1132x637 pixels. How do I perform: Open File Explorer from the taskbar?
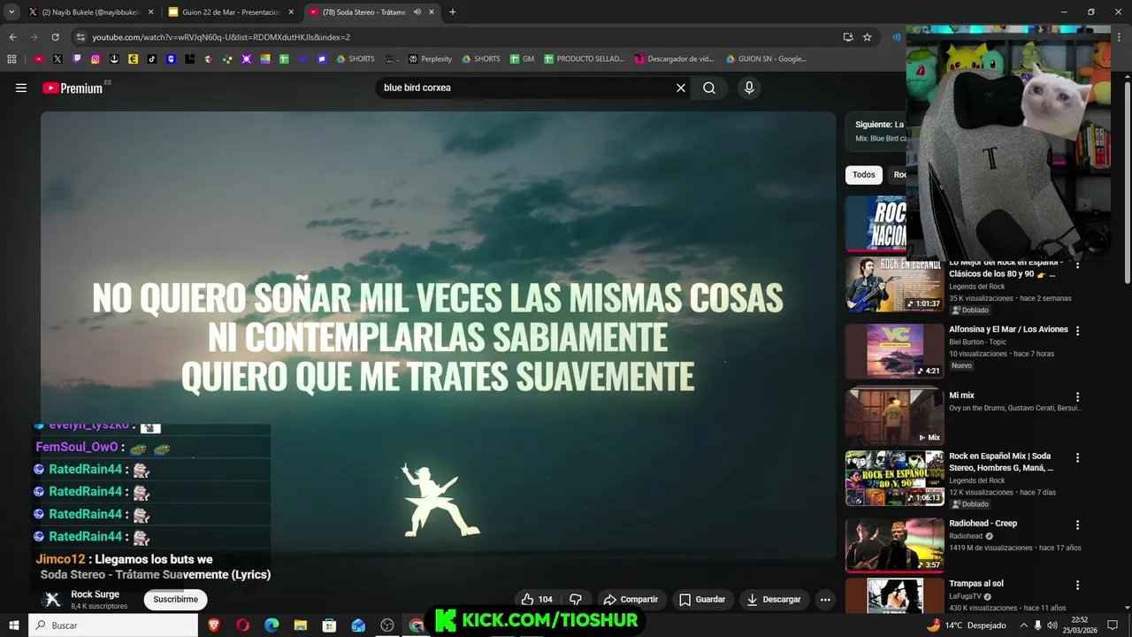click(301, 625)
